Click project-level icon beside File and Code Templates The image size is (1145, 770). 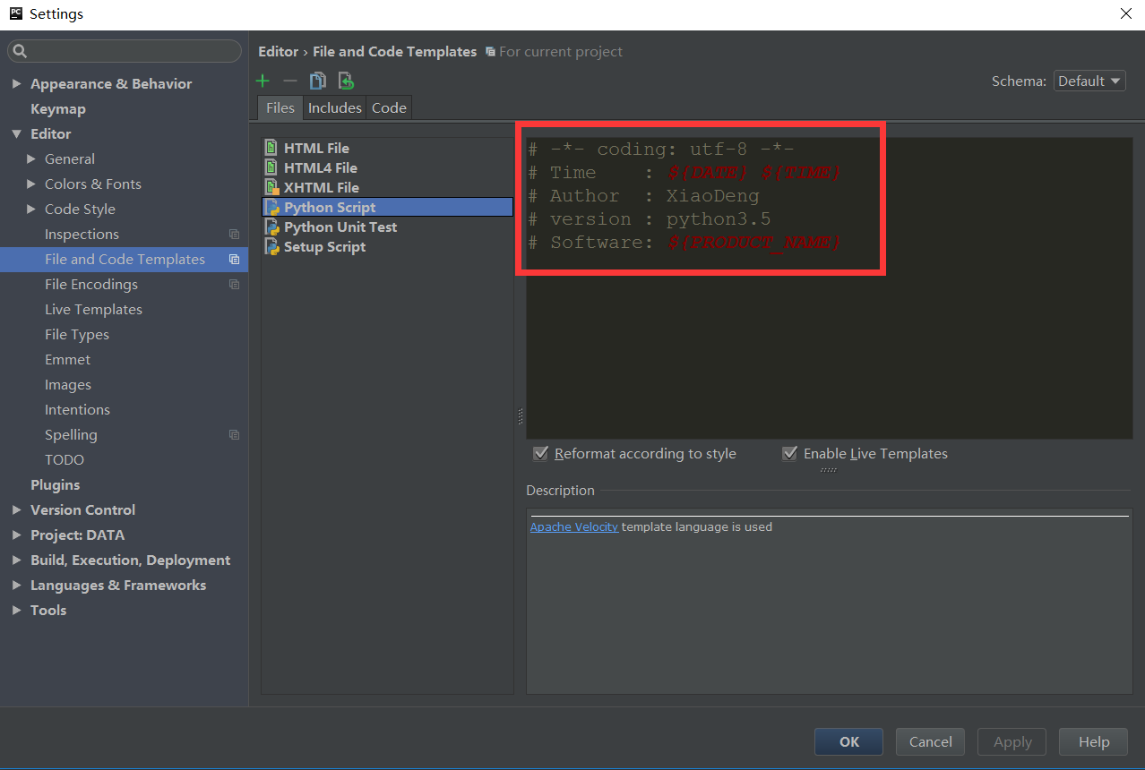tap(234, 259)
